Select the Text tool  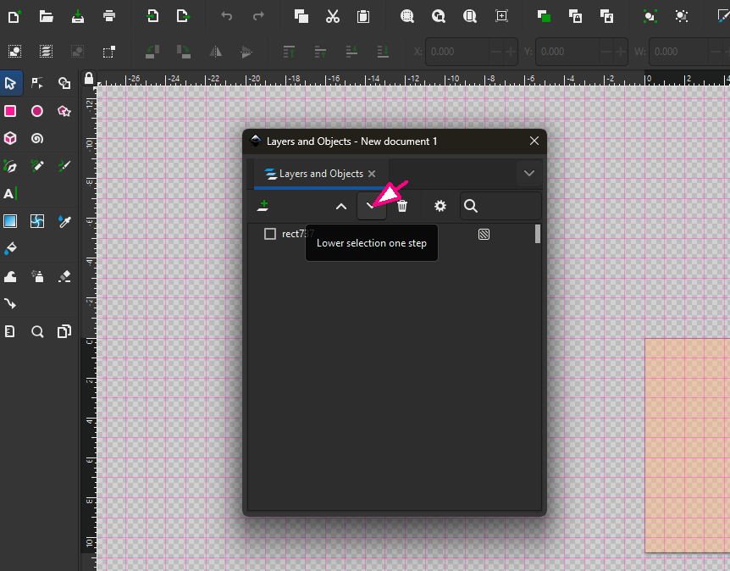click(10, 193)
